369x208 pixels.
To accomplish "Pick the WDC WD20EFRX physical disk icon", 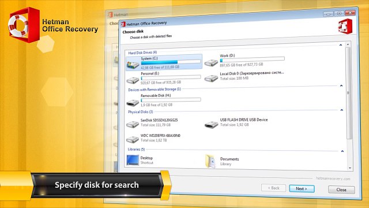I will point(133,140).
